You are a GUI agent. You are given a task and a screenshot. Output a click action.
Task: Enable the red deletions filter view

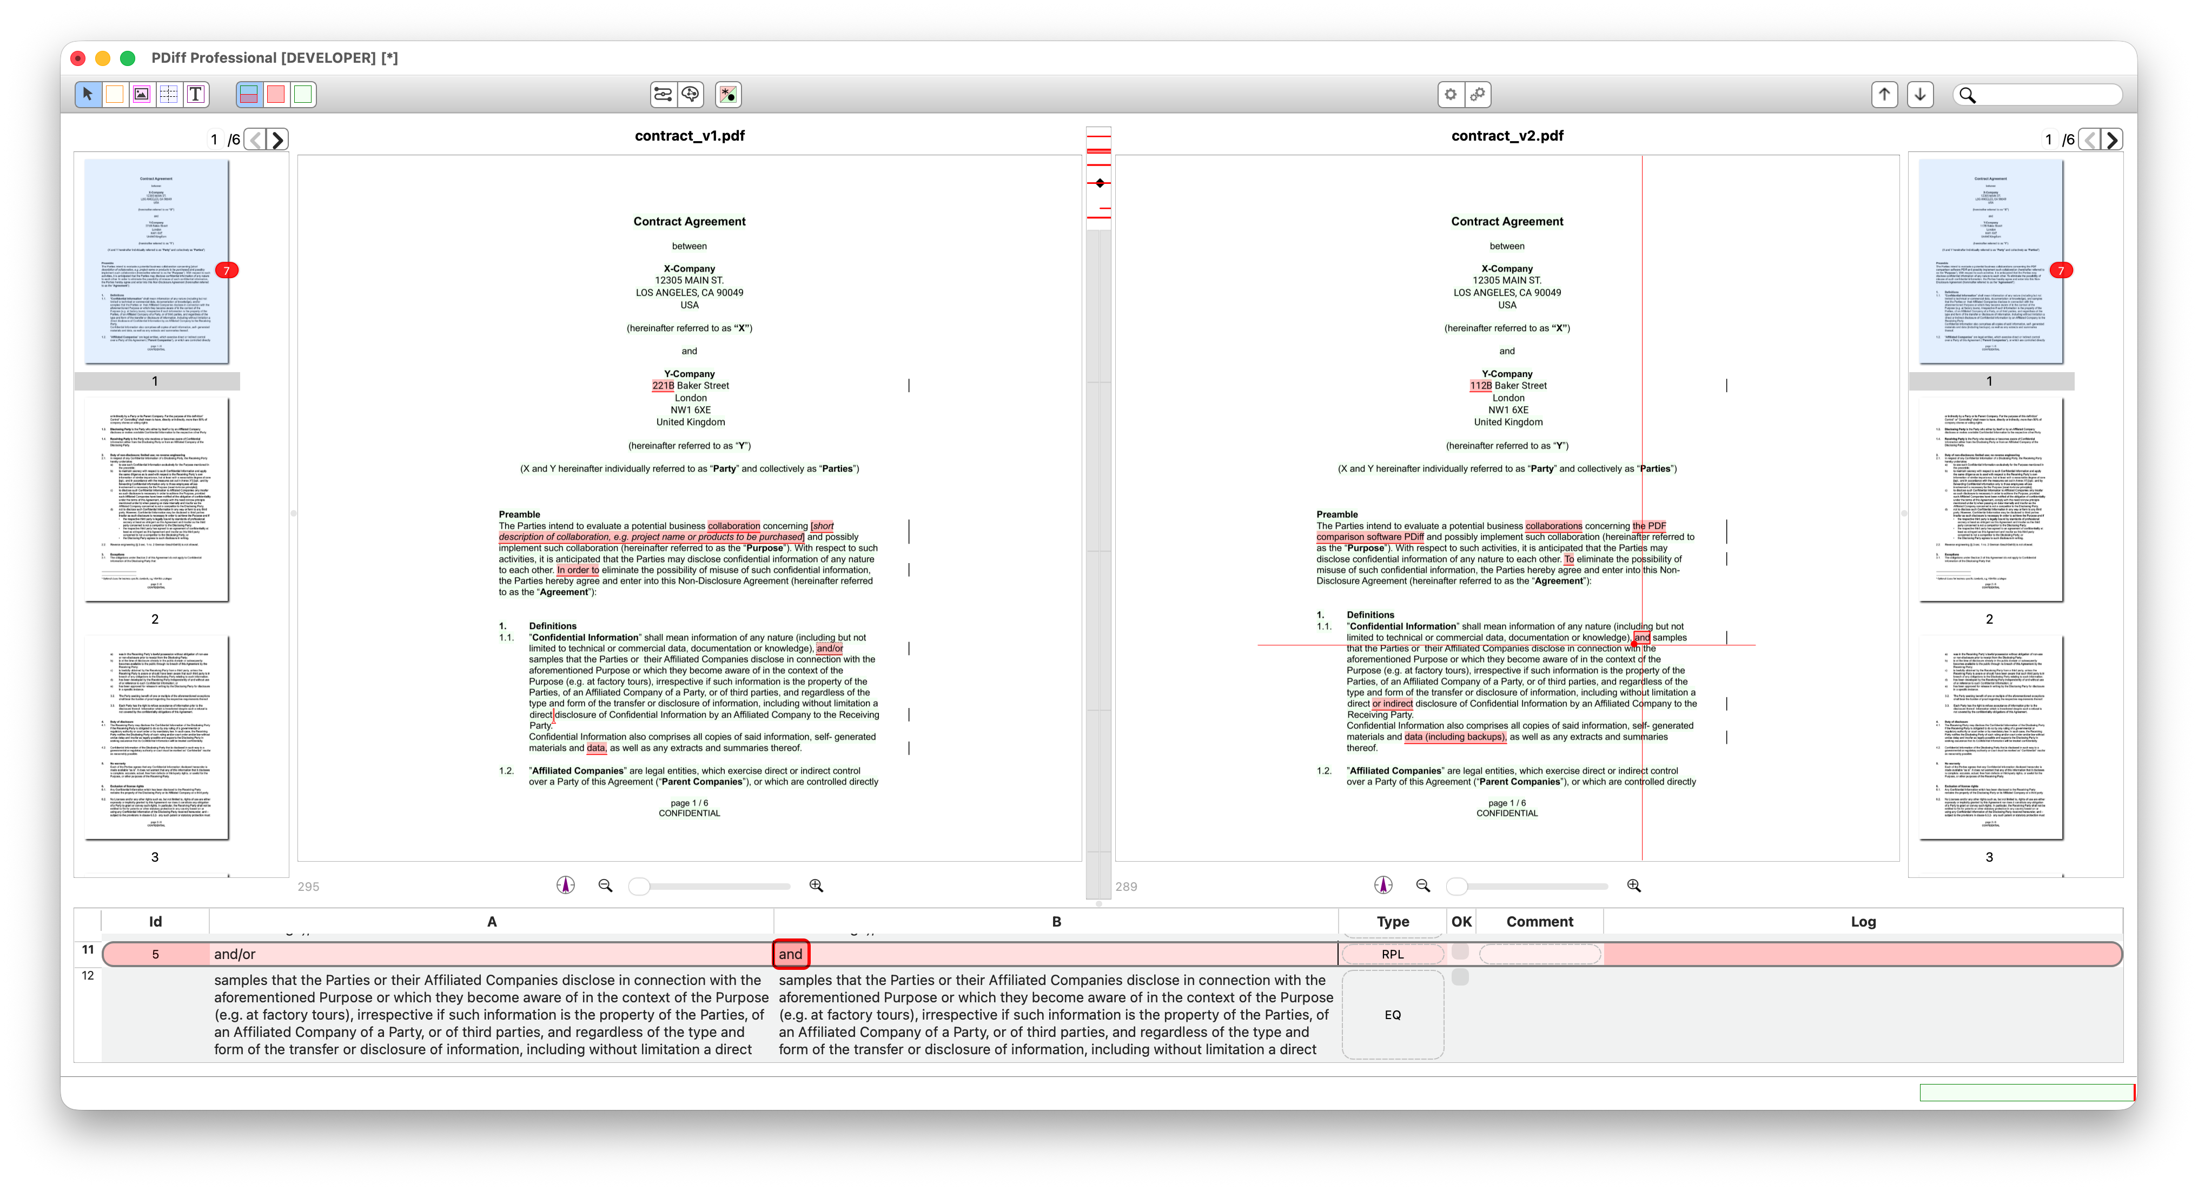[x=275, y=95]
